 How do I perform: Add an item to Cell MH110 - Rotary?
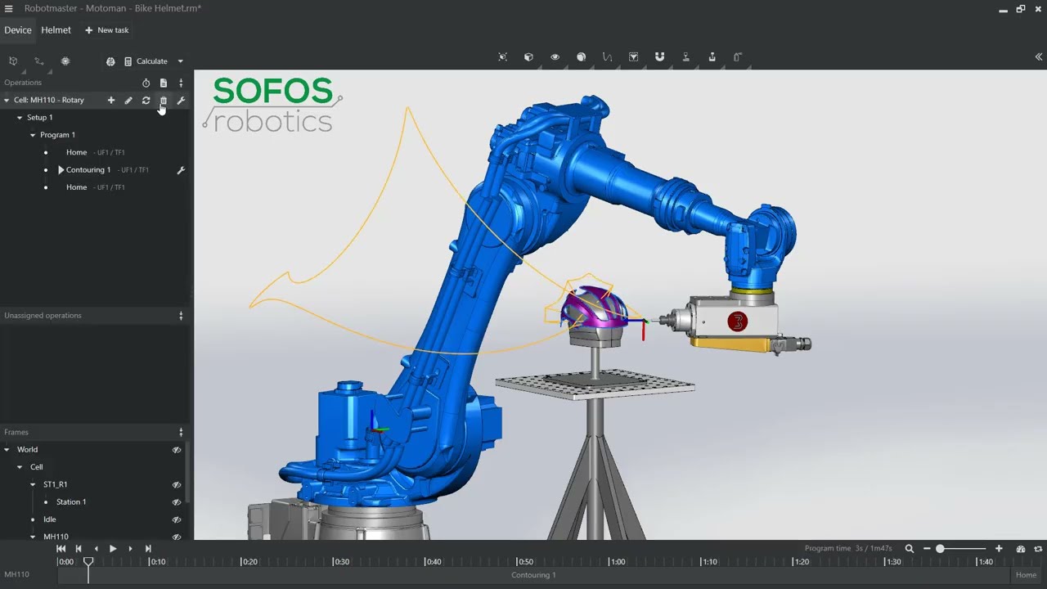pyautogui.click(x=111, y=101)
